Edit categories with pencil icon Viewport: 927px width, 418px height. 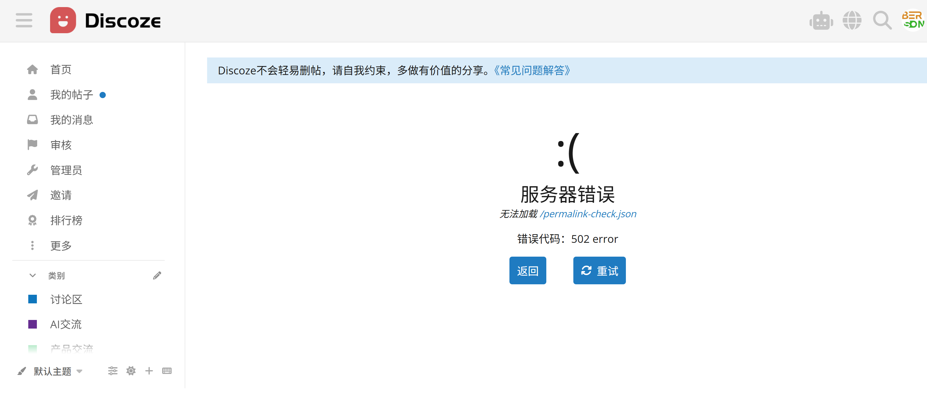point(157,275)
